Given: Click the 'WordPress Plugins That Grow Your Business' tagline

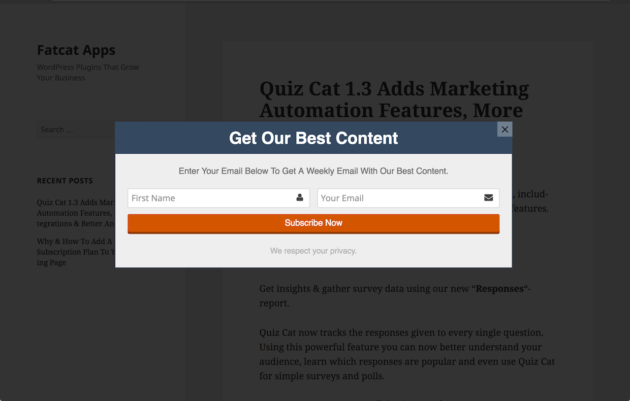Looking at the screenshot, I should pyautogui.click(x=88, y=72).
